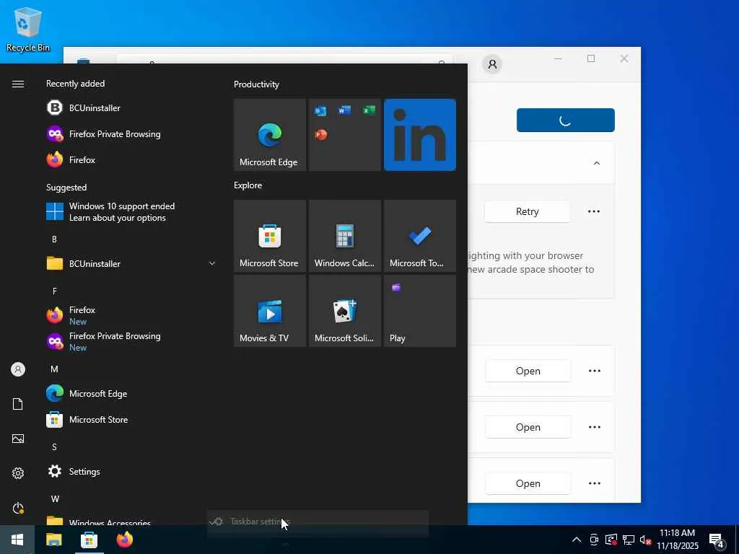This screenshot has width=739, height=554.
Task: Open Microsoft Edge in the app list
Action: pos(132,393)
